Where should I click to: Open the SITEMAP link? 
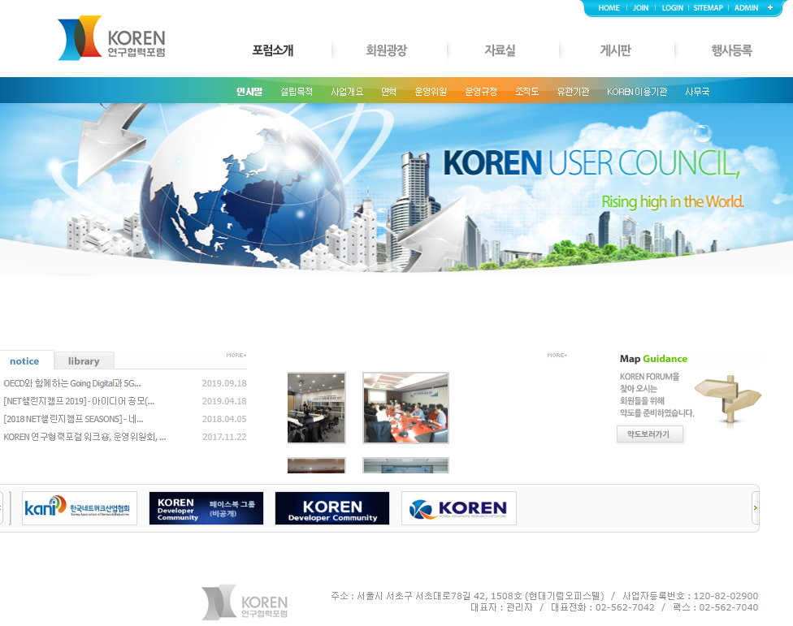708,8
